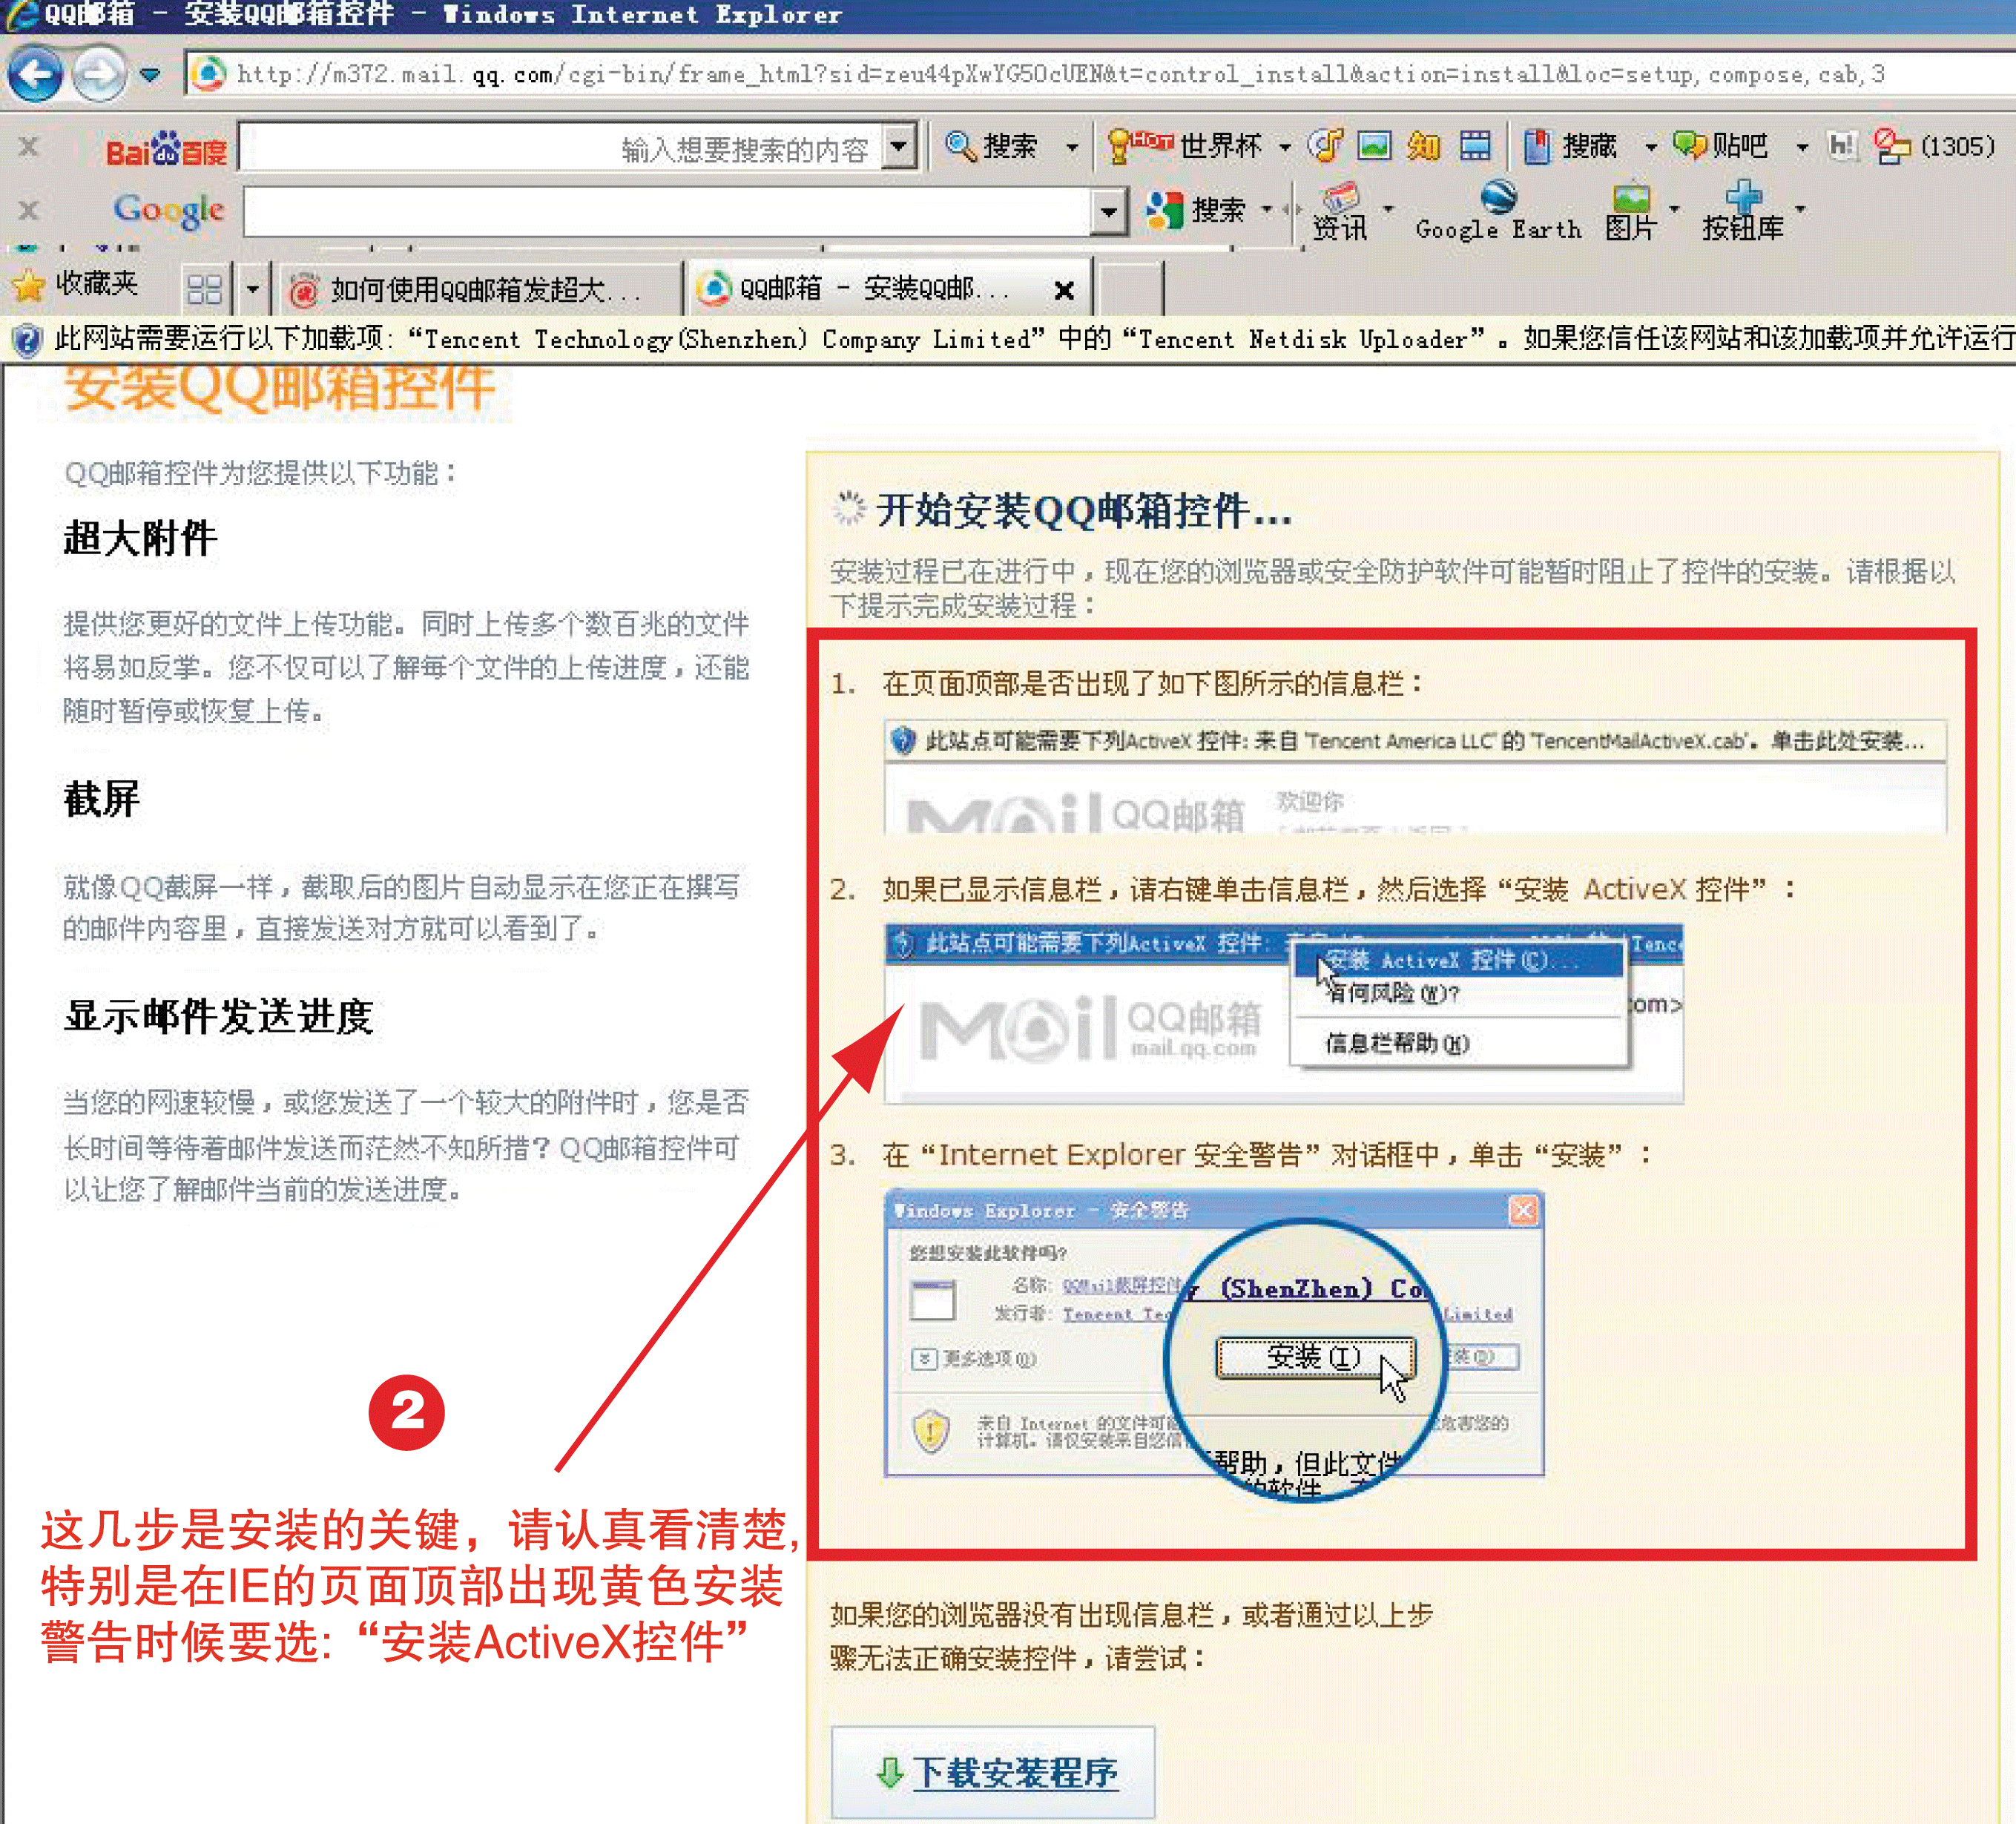Click the 知 (Zhidao) icon
Image resolution: width=2016 pixels, height=1824 pixels.
pos(1423,147)
